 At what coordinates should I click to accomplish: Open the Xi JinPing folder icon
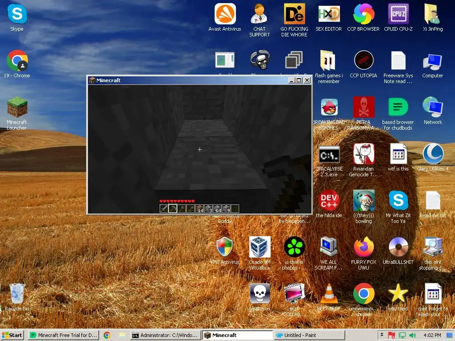[433, 17]
